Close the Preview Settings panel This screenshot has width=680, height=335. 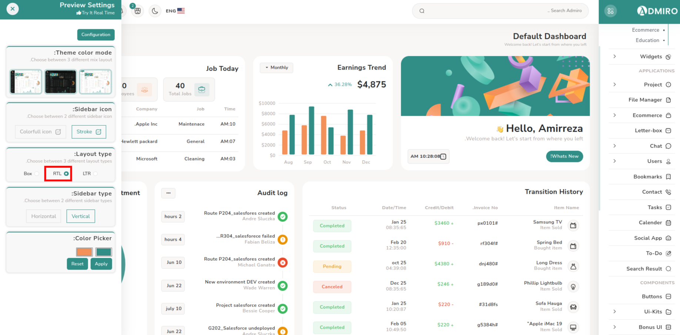click(13, 9)
